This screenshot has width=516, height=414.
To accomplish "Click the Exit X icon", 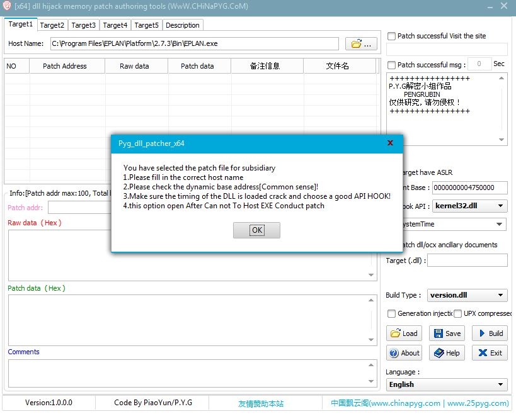I will [x=483, y=353].
